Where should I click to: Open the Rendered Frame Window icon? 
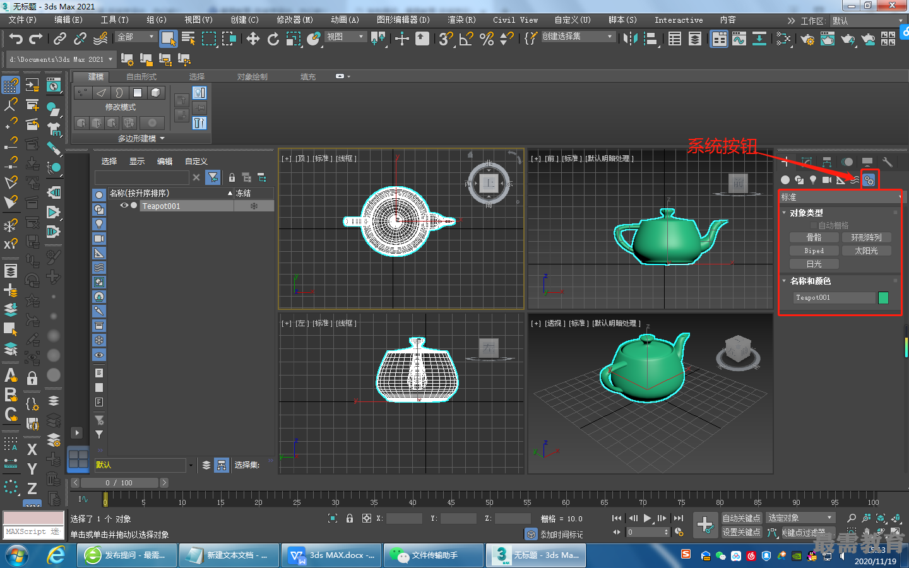828,39
